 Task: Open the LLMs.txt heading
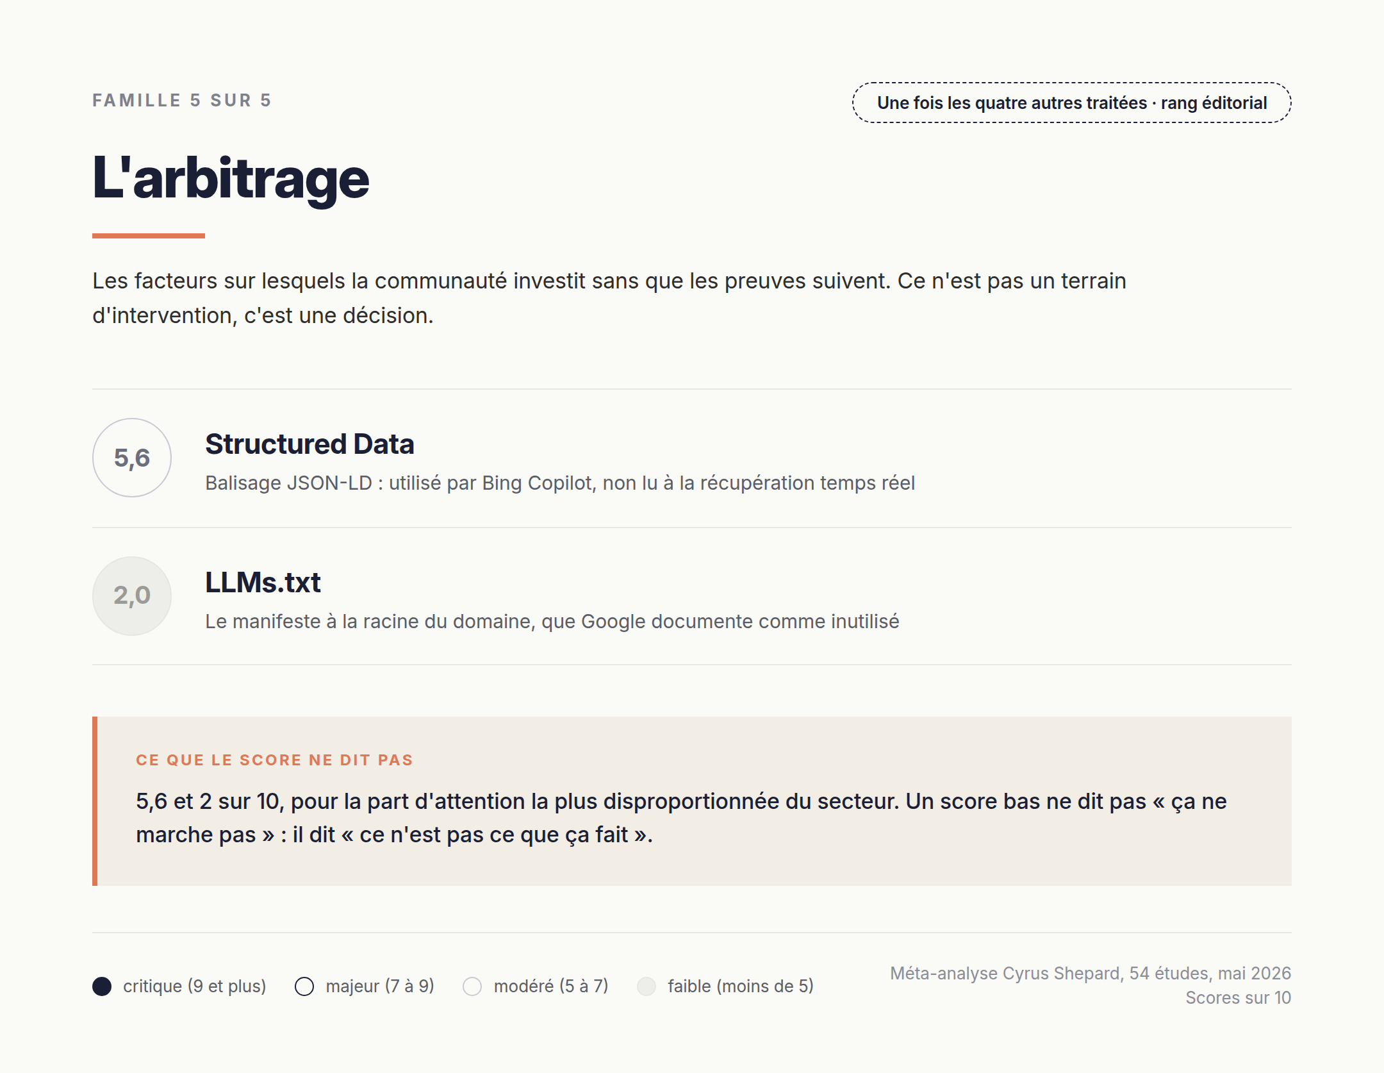point(263,583)
